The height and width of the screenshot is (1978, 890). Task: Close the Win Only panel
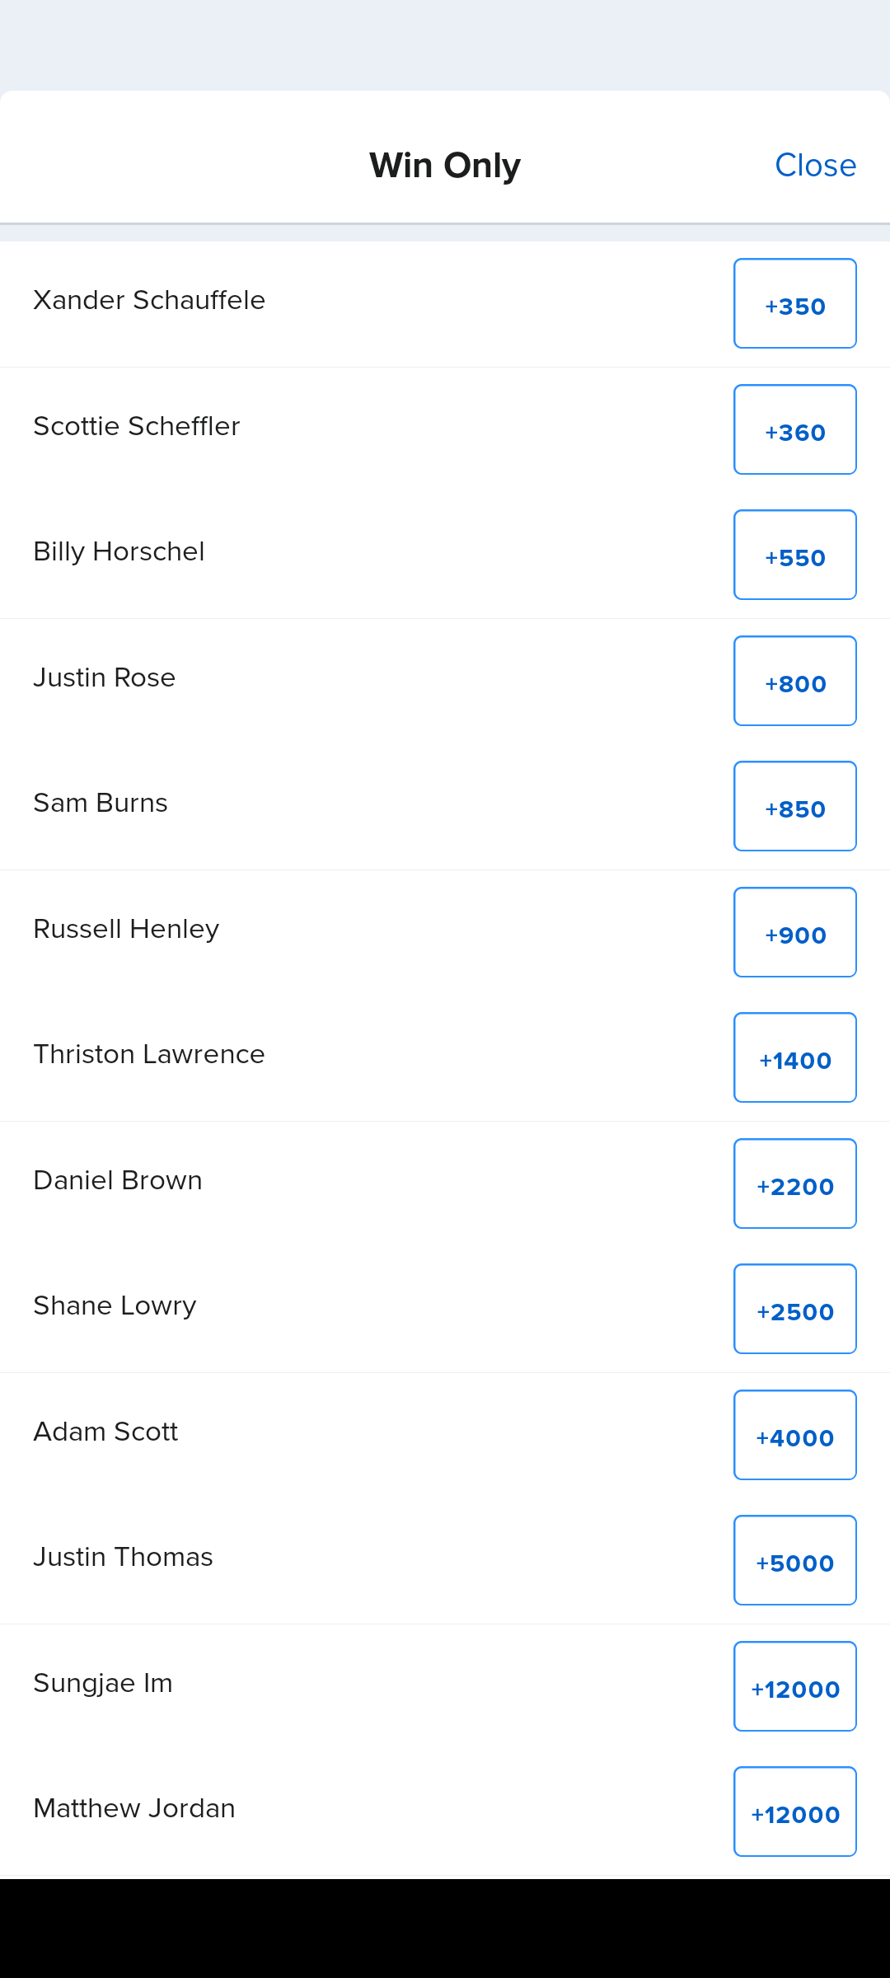coord(815,166)
